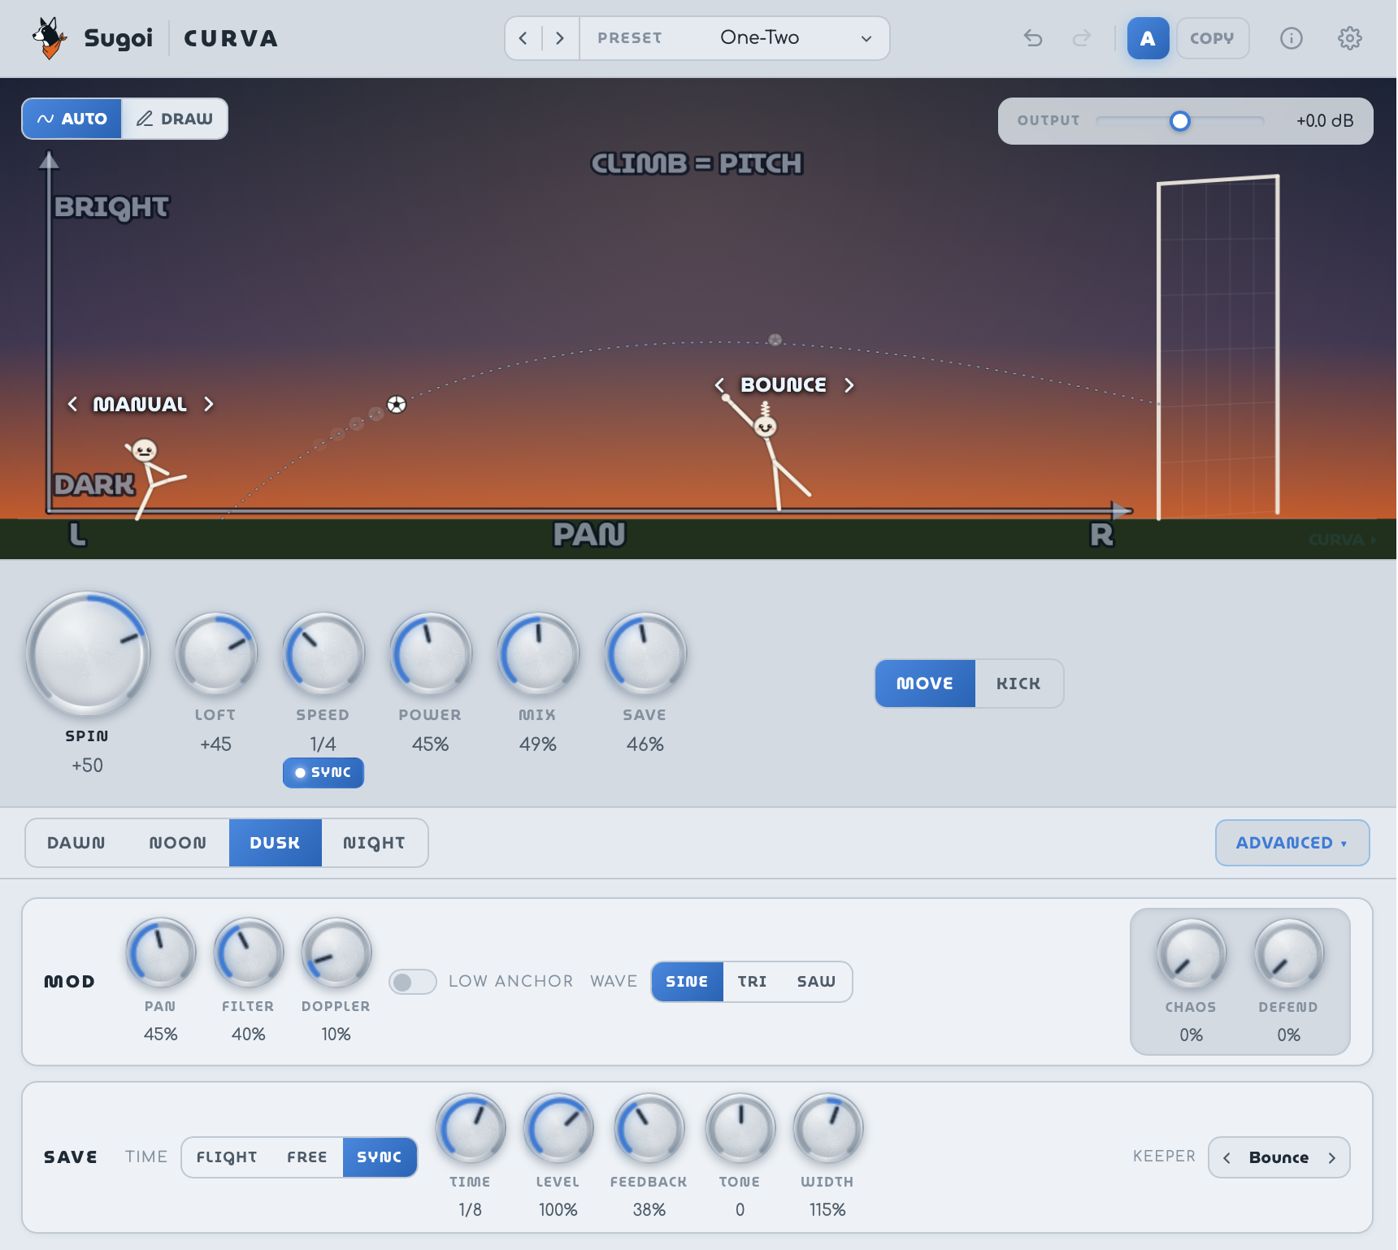Open the info circle icon
Screen dimensions: 1398x1250
tap(1291, 38)
